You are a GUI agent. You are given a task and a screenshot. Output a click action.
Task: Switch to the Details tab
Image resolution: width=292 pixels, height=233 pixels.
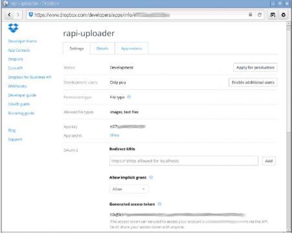(102, 49)
